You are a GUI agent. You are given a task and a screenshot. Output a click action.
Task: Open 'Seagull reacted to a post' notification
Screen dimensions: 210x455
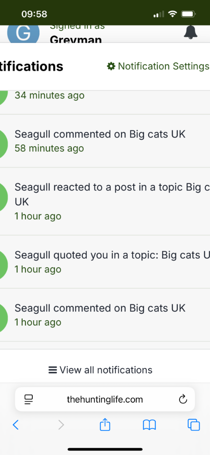pyautogui.click(x=105, y=201)
